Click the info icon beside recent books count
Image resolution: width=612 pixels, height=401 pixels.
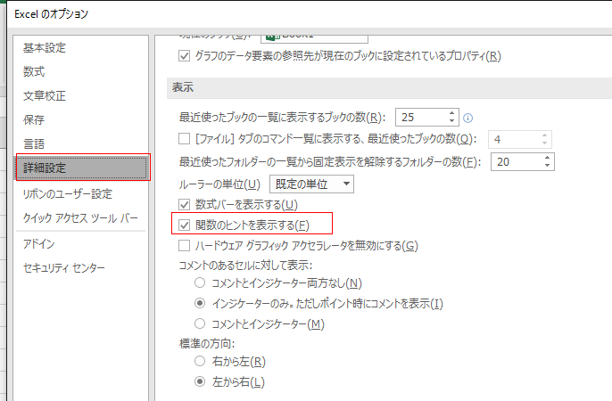[x=467, y=119]
